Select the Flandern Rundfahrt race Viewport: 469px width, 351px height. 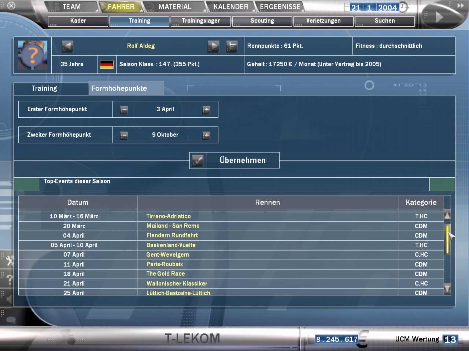tap(172, 235)
